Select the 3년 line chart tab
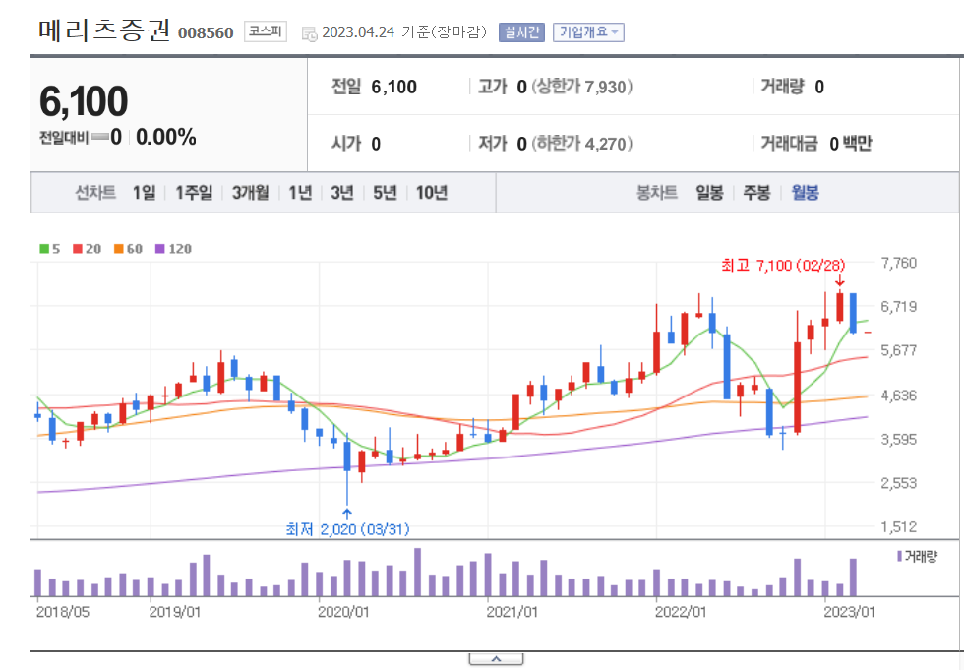 [x=342, y=193]
